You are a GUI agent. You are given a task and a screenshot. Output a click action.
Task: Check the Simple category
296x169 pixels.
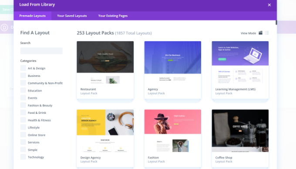tap(23, 149)
